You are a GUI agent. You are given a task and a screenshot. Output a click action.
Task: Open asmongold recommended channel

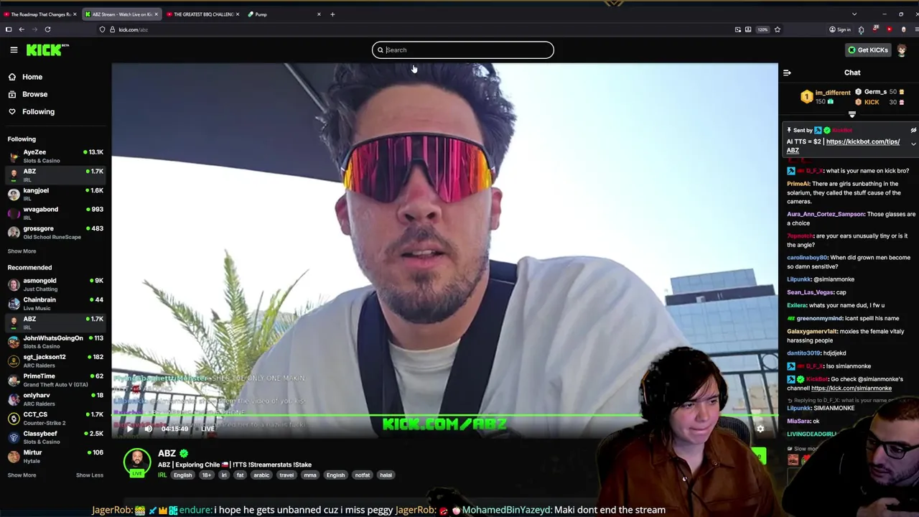(55, 284)
